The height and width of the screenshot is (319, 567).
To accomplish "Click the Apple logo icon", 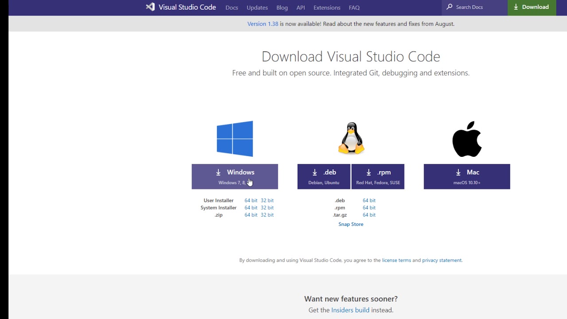I will tap(467, 139).
